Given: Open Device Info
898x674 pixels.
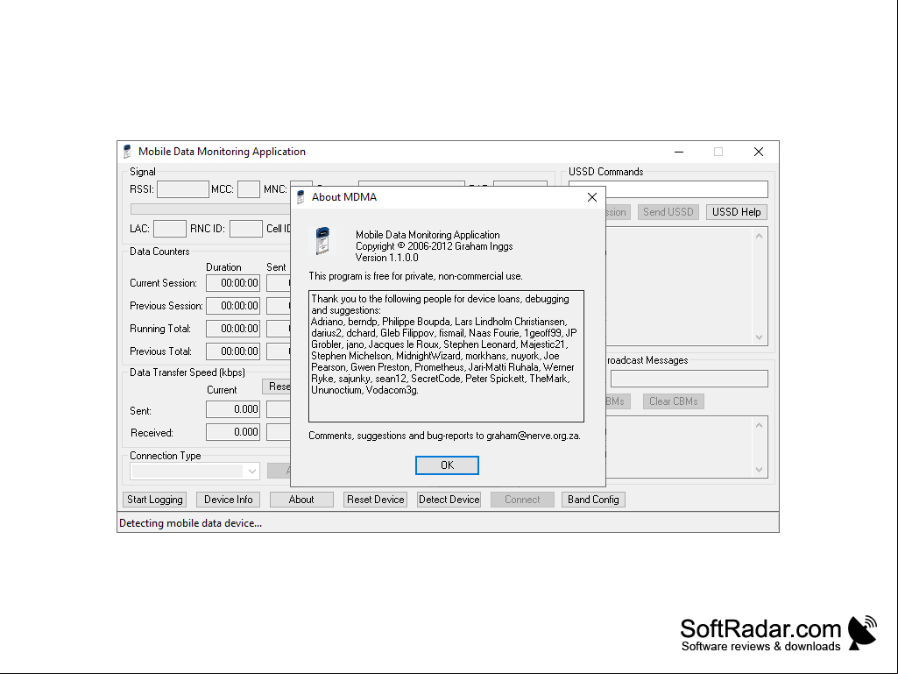Looking at the screenshot, I should pos(228,500).
